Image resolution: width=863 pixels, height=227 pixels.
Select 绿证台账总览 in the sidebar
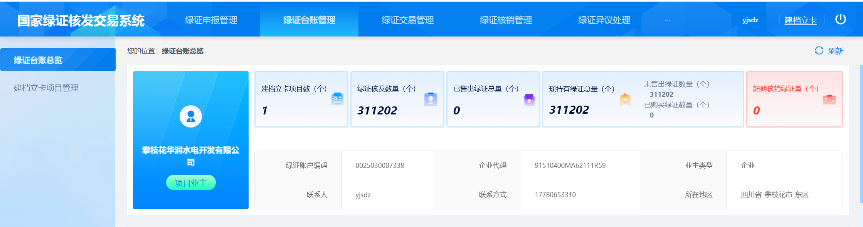point(58,60)
